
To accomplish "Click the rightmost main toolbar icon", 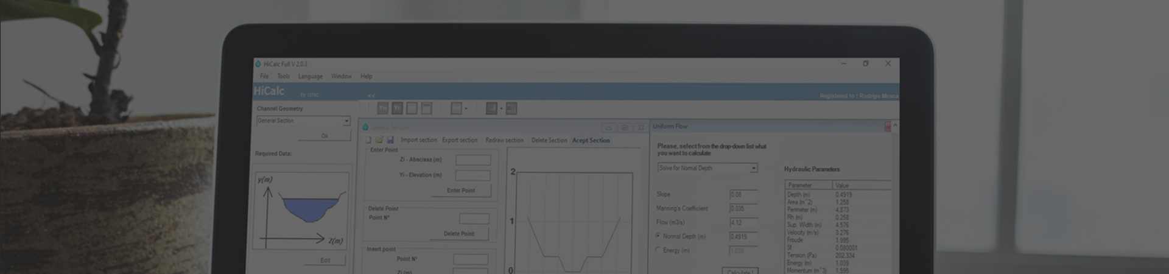I will [511, 108].
